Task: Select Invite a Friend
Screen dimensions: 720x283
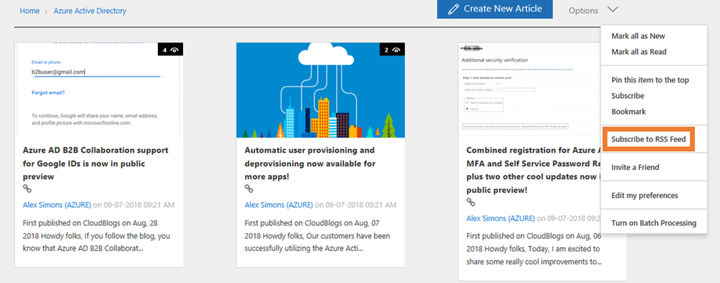Action: (635, 167)
